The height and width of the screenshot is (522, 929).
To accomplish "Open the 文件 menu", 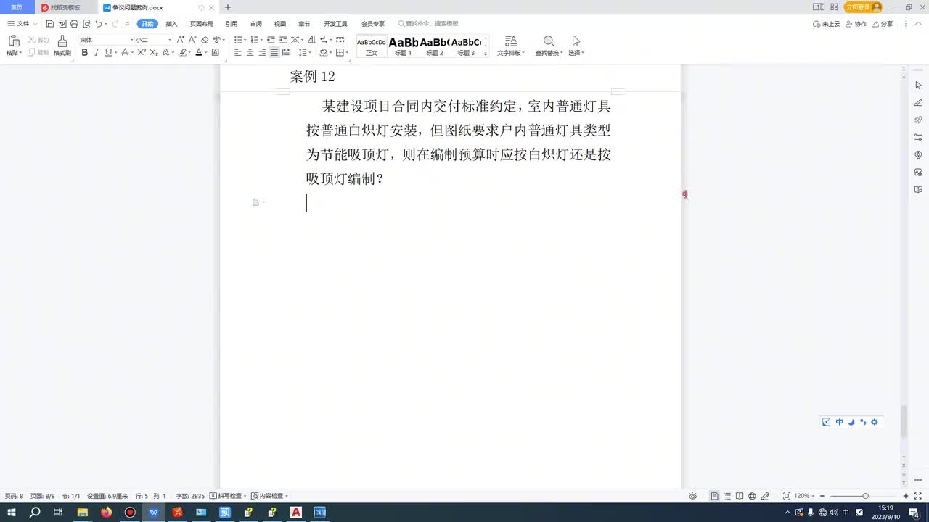I will pos(19,24).
